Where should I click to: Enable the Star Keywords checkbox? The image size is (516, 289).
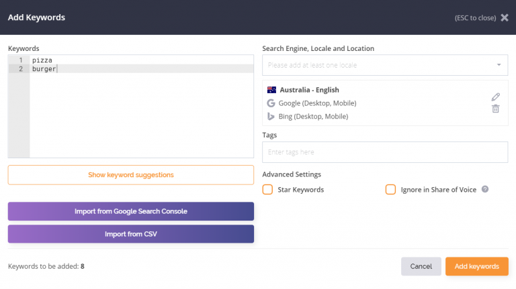pos(267,190)
